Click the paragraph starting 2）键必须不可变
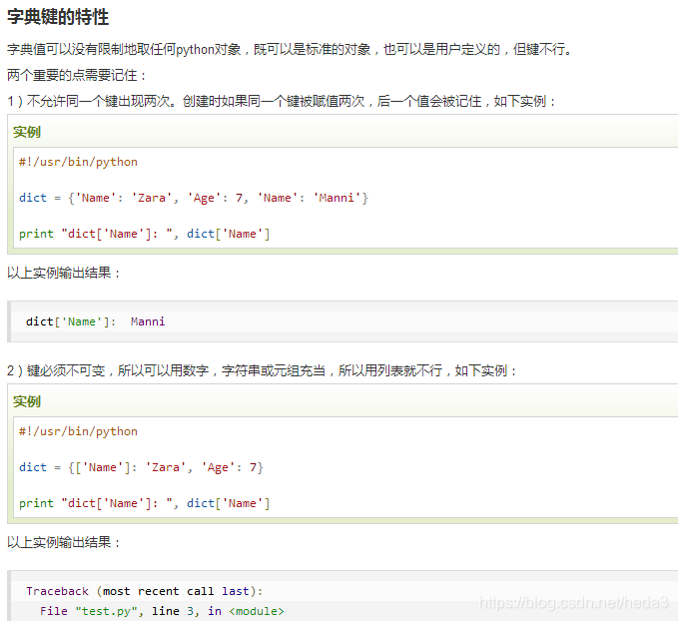Viewport: 678px width, 621px height. [262, 370]
